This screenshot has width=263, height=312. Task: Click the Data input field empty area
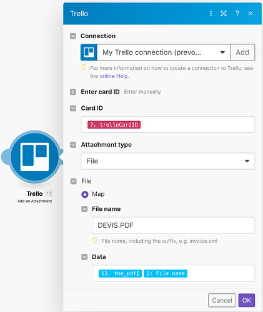tap(221, 273)
